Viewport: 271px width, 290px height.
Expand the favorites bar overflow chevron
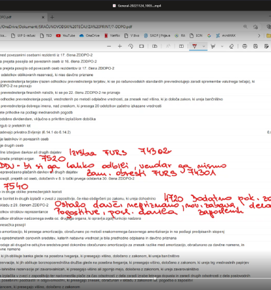[x=259, y=35]
